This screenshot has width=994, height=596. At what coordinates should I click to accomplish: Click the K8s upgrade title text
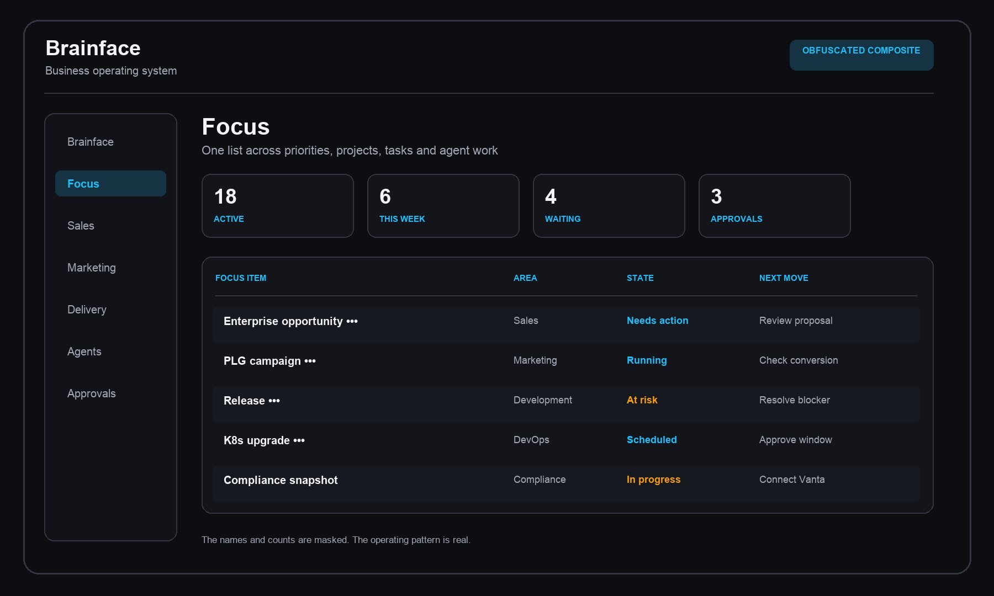click(x=257, y=440)
